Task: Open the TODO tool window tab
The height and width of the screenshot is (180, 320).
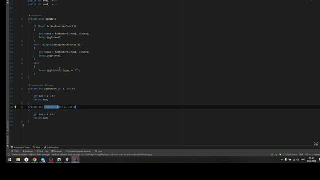Action: click(x=15, y=151)
